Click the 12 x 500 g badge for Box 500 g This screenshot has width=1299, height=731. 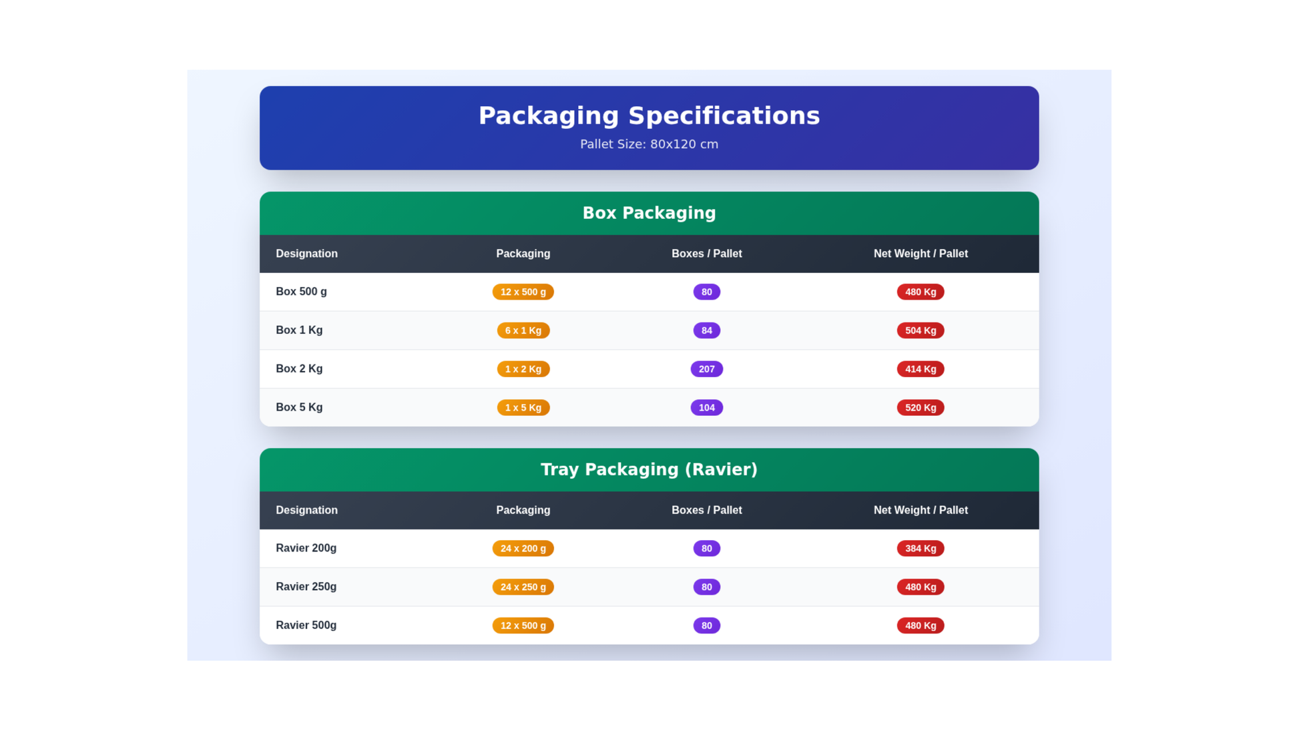click(523, 292)
